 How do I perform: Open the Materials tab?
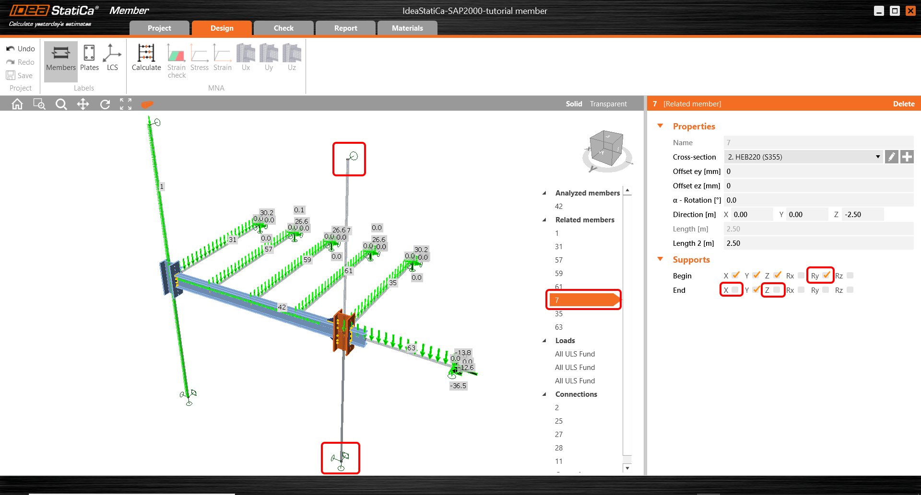[x=407, y=28]
